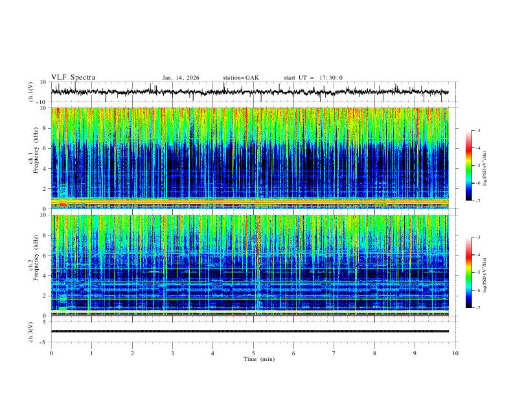Viewport: 513px width, 396px height.
Task: Click the '2' kHz tick on ch.1 frequency axis
Action: (x=45, y=189)
